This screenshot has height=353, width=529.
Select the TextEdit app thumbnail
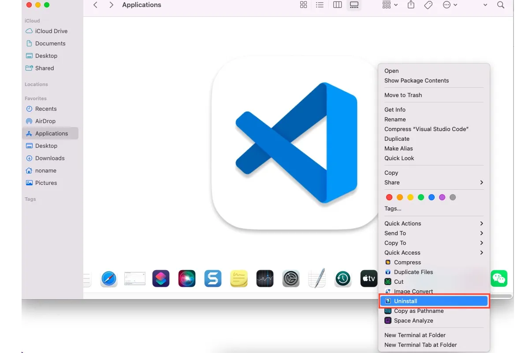[317, 278]
